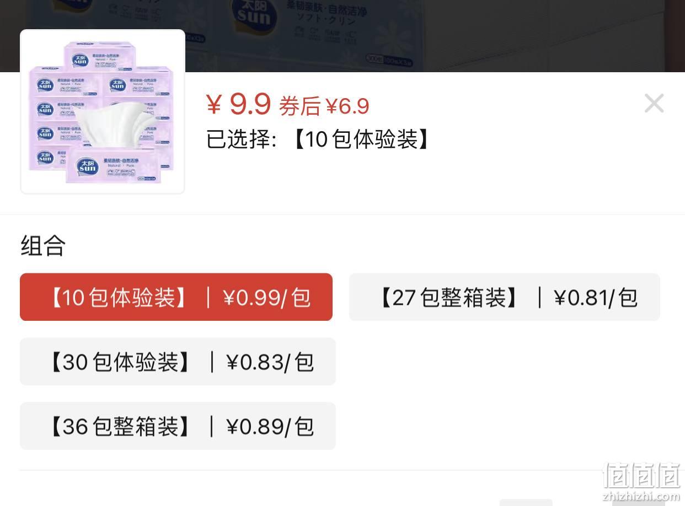Click the quantity increase stepper button

pos(638,502)
